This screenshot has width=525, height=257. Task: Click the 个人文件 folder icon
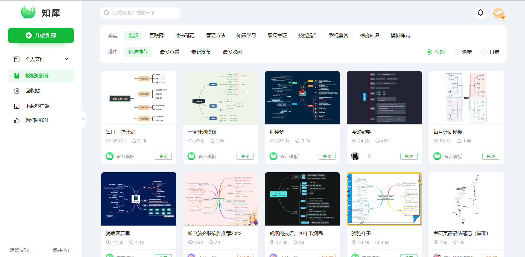[x=17, y=59]
